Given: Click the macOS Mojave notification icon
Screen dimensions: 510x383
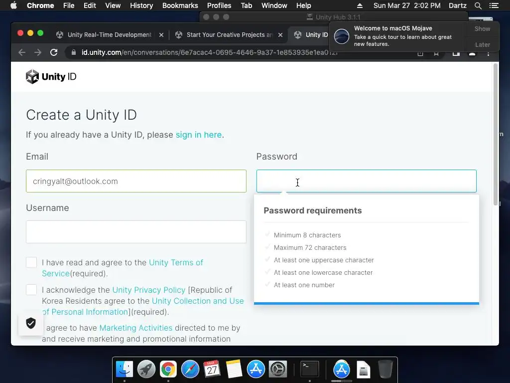Looking at the screenshot, I should (342, 36).
